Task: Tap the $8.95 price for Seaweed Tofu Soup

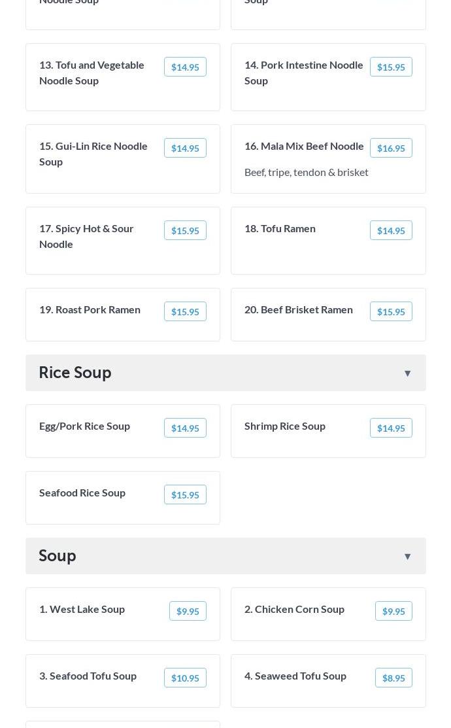Action: coord(393,678)
